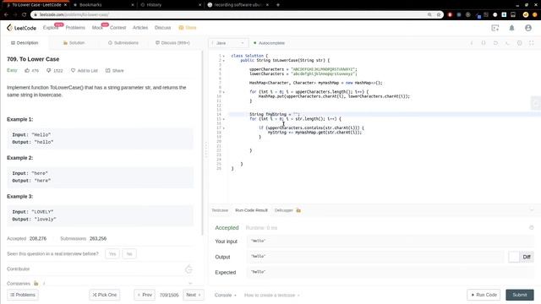The height and width of the screenshot is (304, 541).
Task: Open the Mock nav item
Action: click(97, 28)
